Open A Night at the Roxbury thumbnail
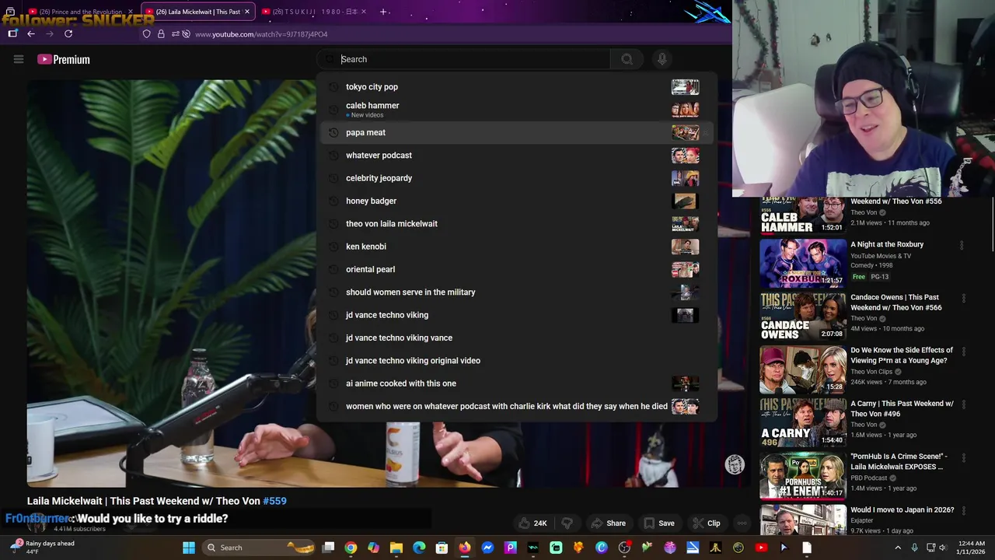Image resolution: width=995 pixels, height=560 pixels. coord(803,263)
